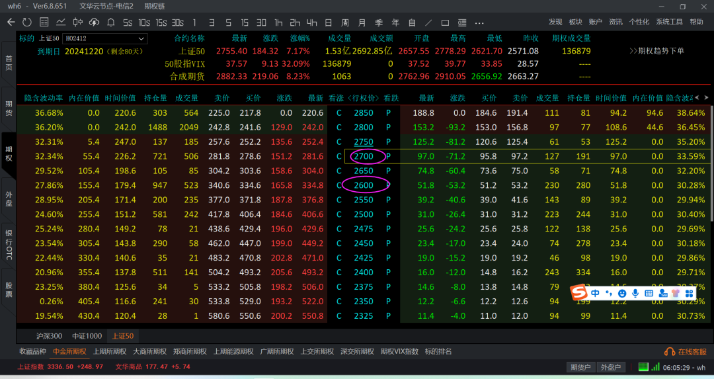
Task: Open 在线客服 online support
Action: 686,352
